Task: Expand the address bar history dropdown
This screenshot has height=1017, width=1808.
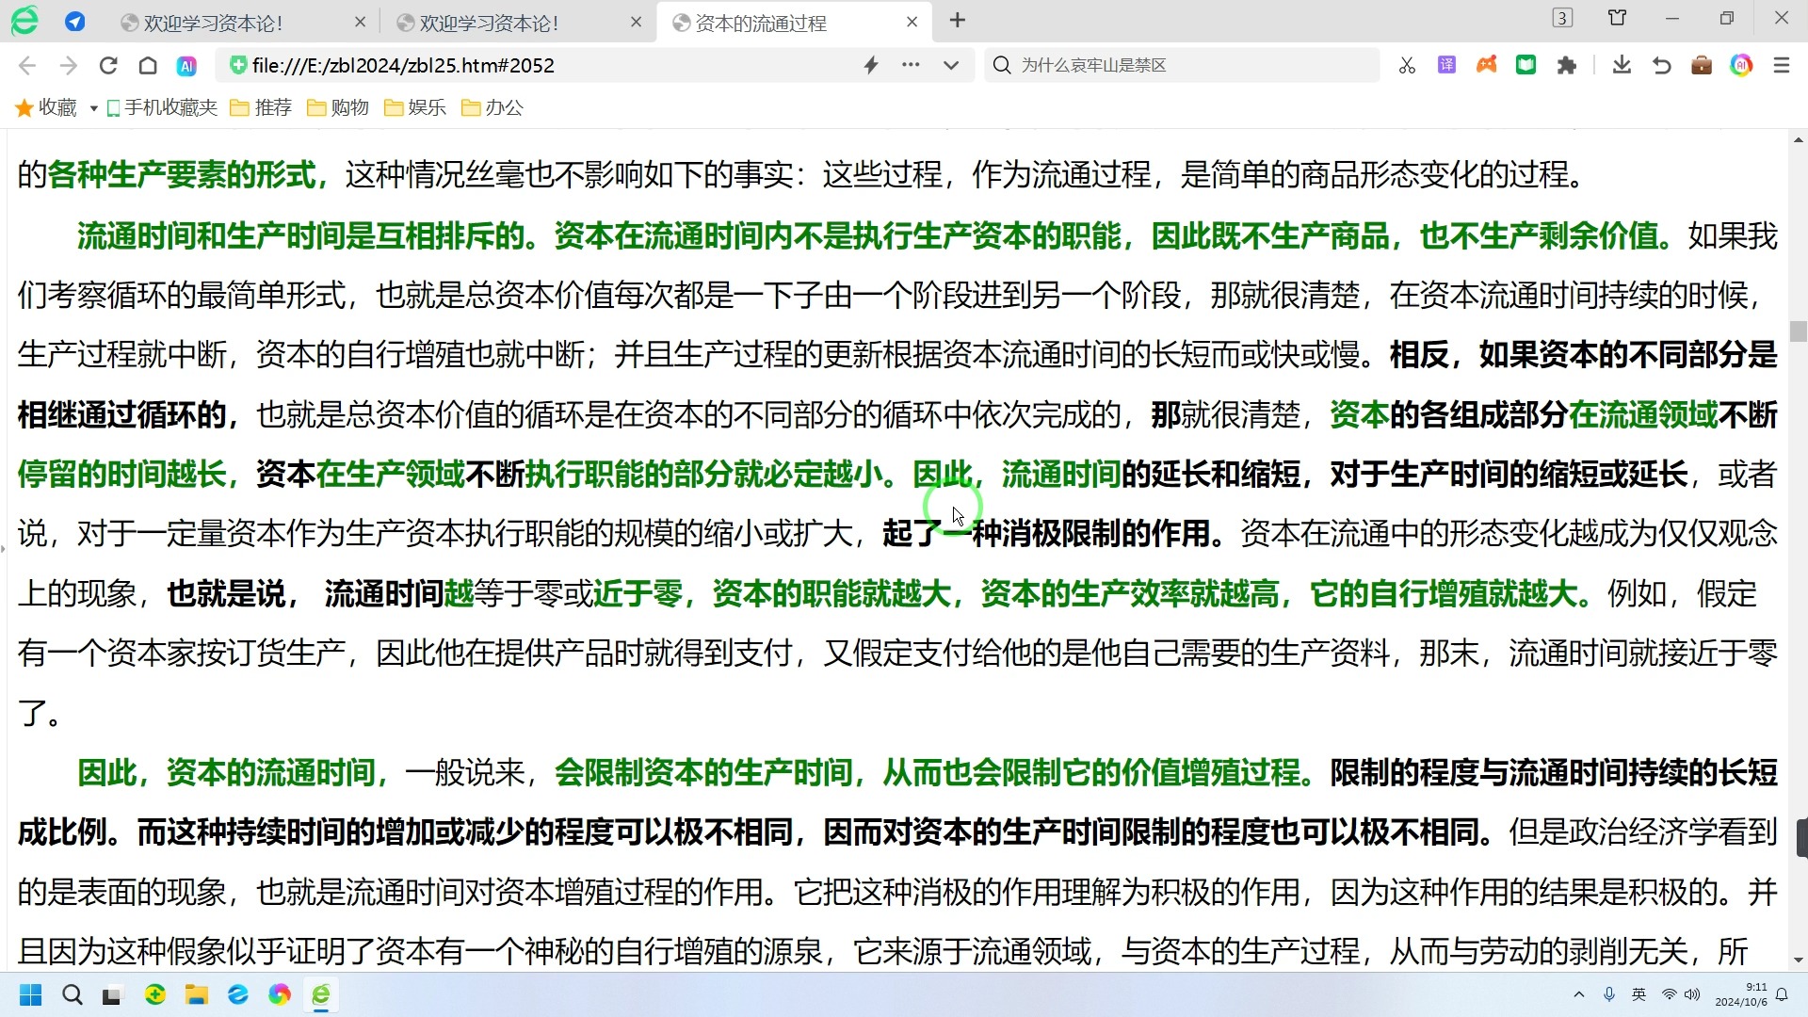Action: pyautogui.click(x=951, y=65)
